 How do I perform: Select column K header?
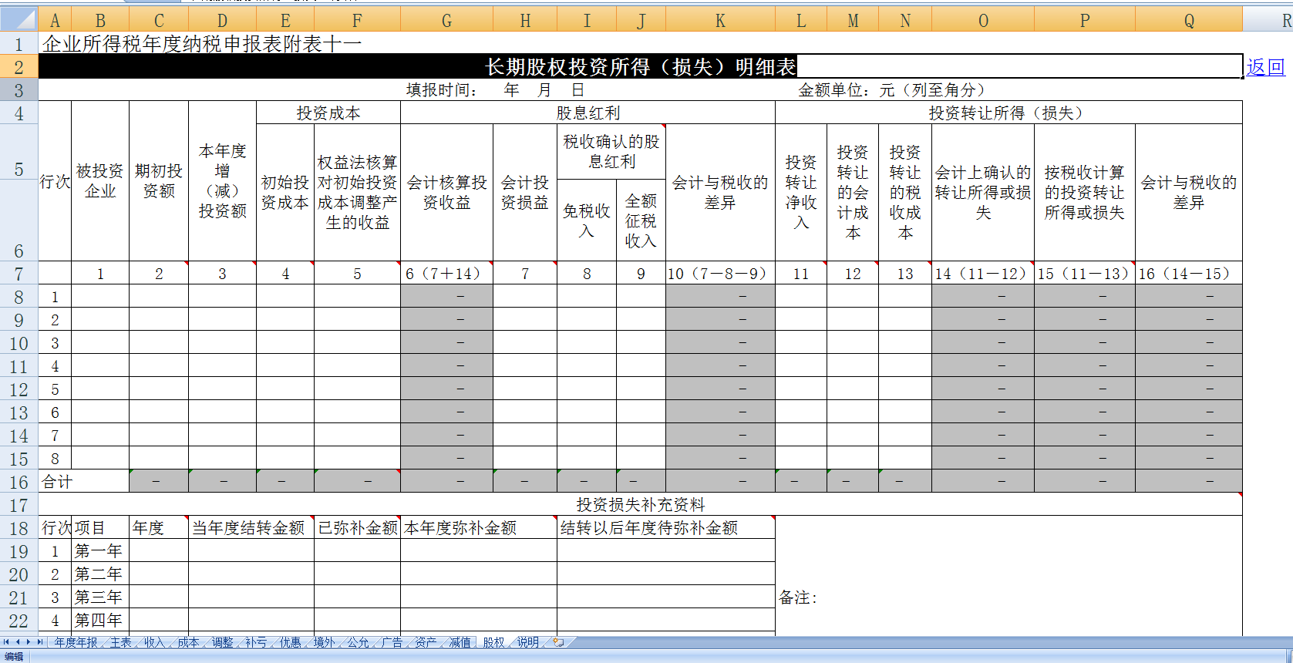(720, 21)
